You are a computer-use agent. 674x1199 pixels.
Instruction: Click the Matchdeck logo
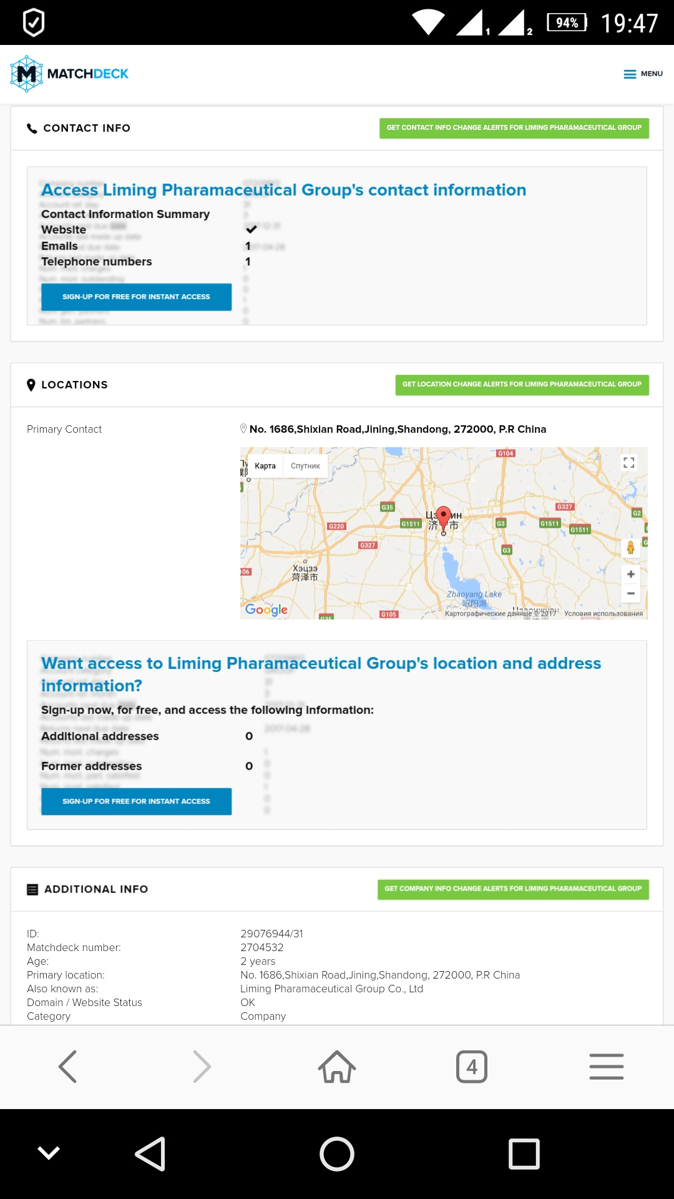click(69, 74)
